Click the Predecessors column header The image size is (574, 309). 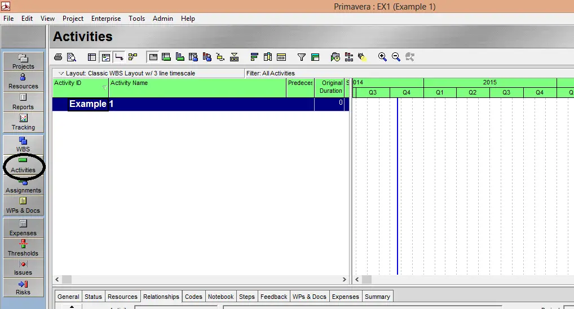point(300,88)
